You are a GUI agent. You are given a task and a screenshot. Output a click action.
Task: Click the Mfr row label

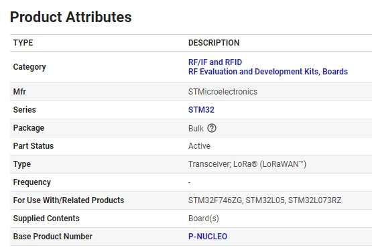click(x=19, y=92)
